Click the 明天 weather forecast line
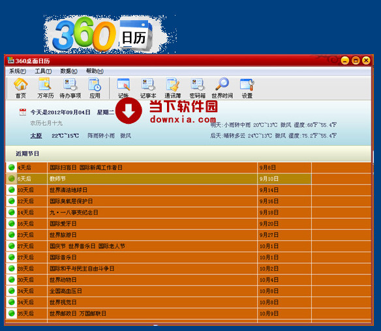 (273, 125)
